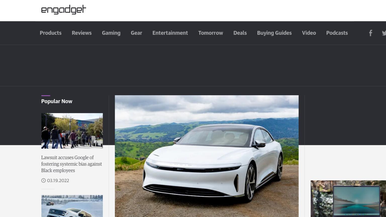Image resolution: width=386 pixels, height=217 pixels.
Task: Go to the Video section
Action: point(309,33)
